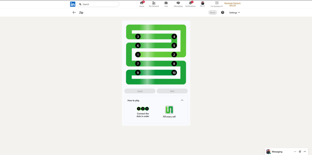Click the Undo button
312x155 pixels.
(140, 91)
